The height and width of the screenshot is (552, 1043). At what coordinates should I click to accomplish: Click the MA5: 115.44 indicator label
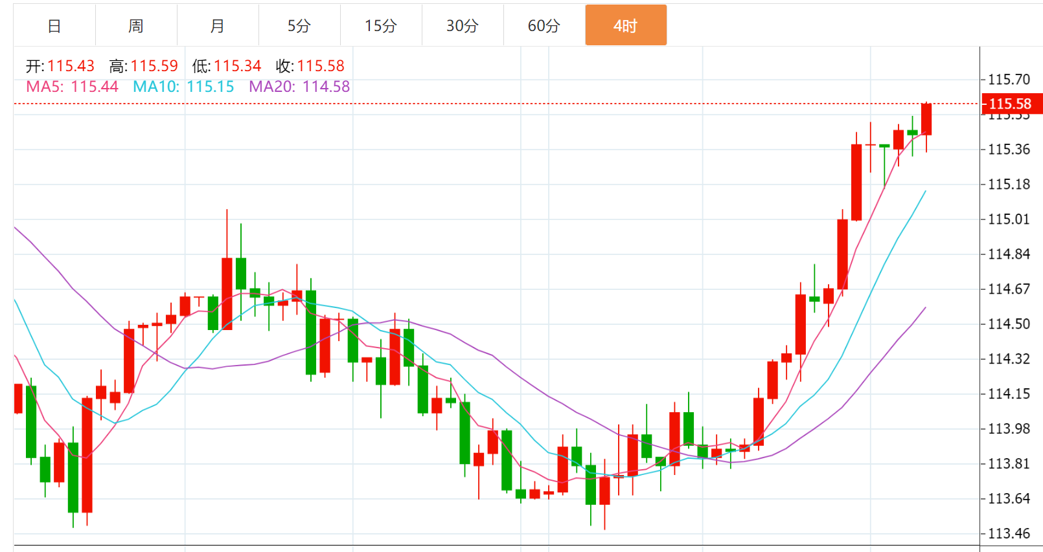(x=72, y=87)
